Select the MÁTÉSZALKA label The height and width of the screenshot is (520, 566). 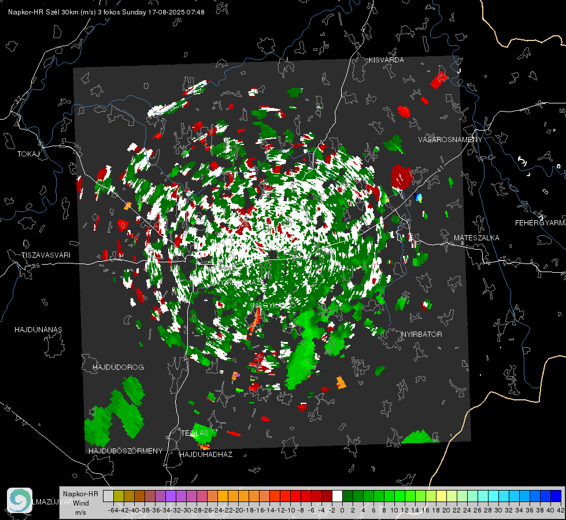pos(476,238)
